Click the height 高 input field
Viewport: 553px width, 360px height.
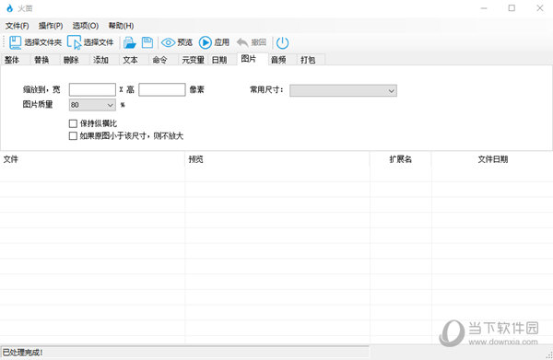click(x=162, y=89)
